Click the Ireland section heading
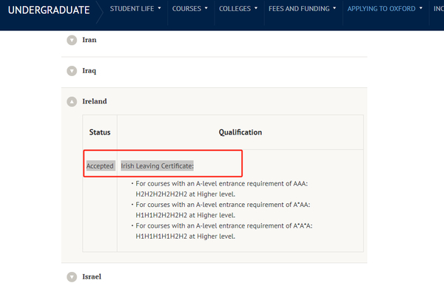Image resolution: width=444 pixels, height=286 pixels. [x=95, y=101]
